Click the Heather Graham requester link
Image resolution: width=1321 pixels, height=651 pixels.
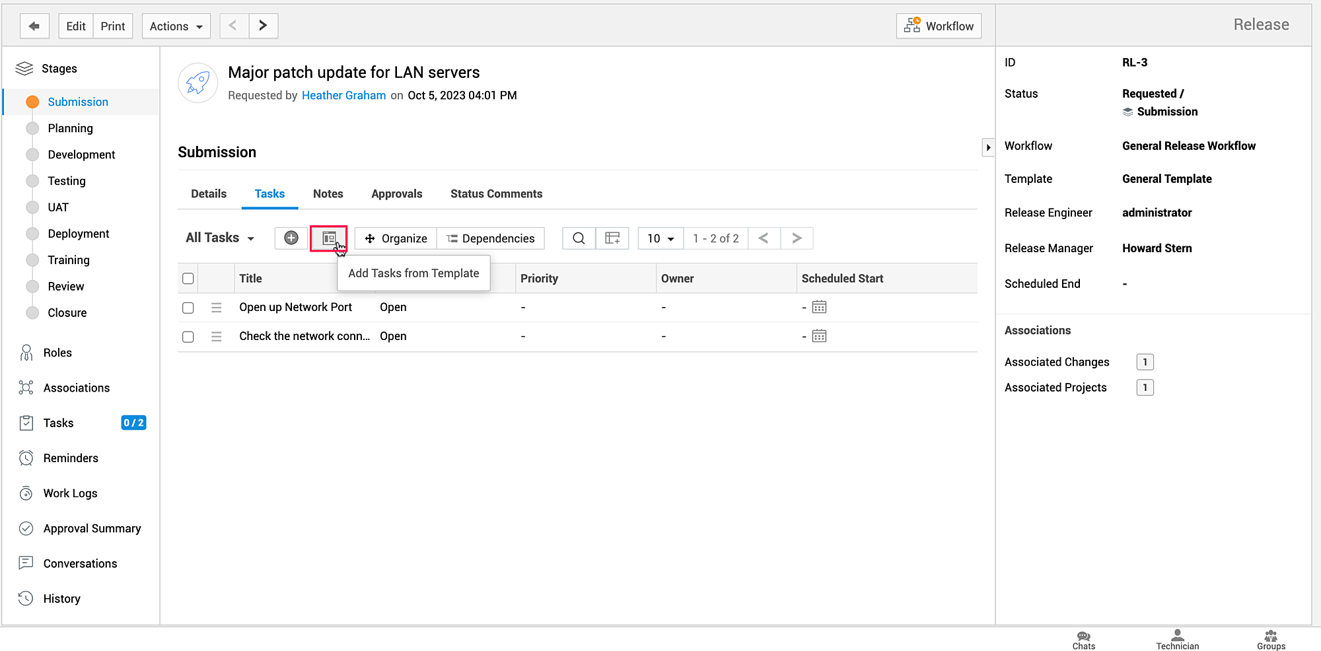tap(343, 96)
